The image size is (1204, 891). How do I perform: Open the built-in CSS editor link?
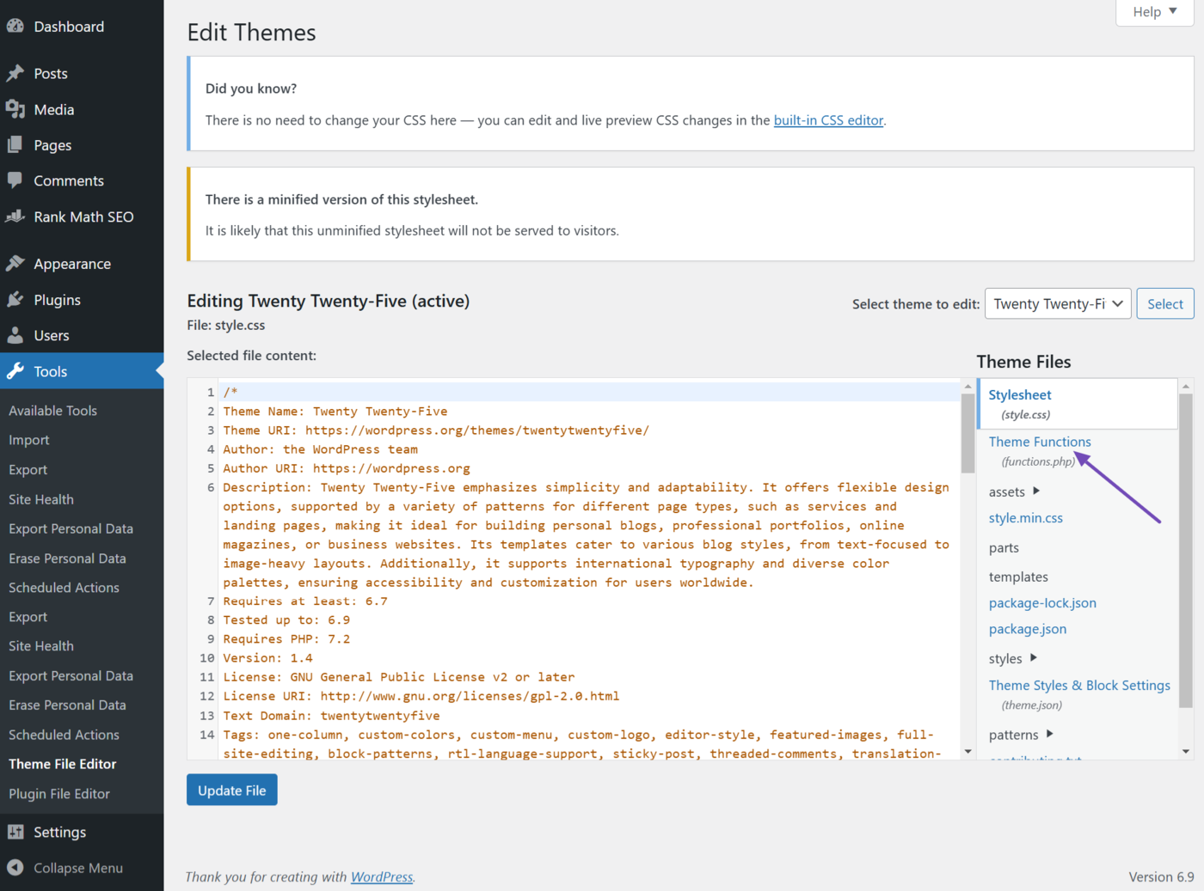tap(828, 119)
